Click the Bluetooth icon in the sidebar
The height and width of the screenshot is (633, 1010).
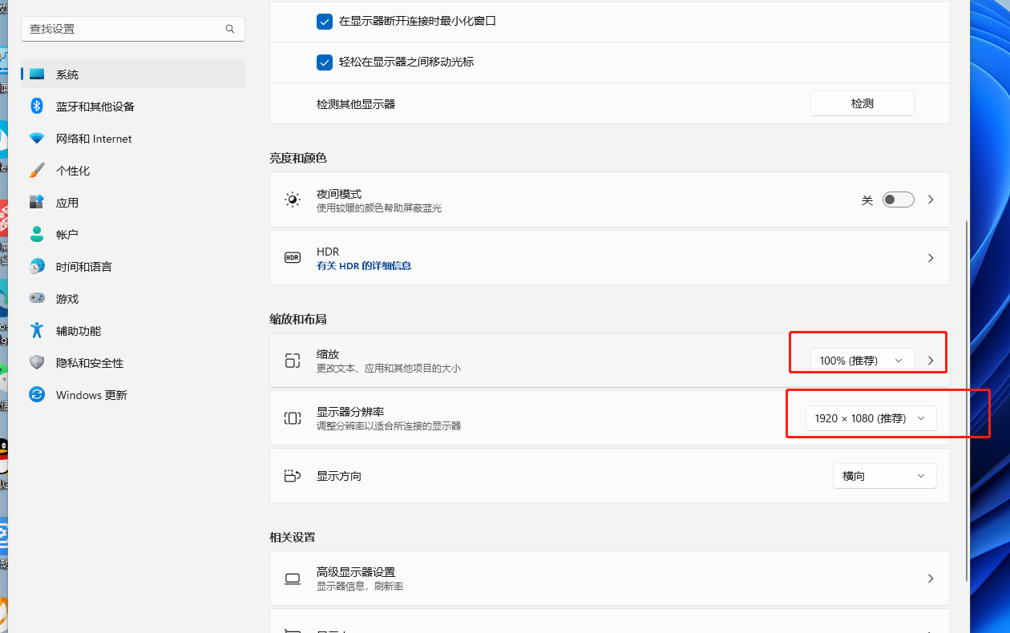click(36, 106)
